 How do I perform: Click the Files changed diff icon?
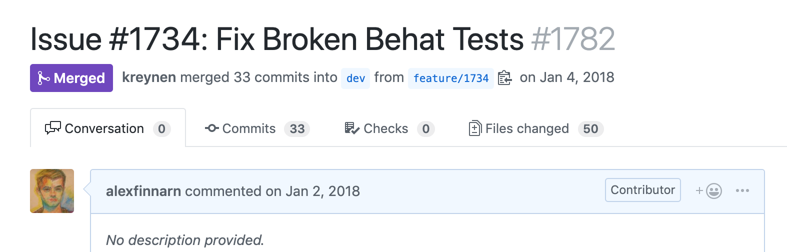point(475,128)
